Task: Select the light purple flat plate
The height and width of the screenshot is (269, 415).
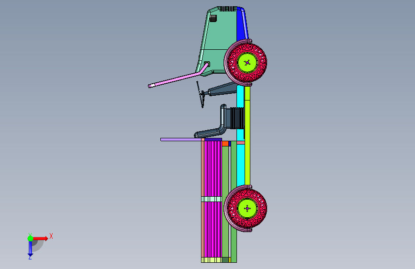Action: [x=181, y=140]
